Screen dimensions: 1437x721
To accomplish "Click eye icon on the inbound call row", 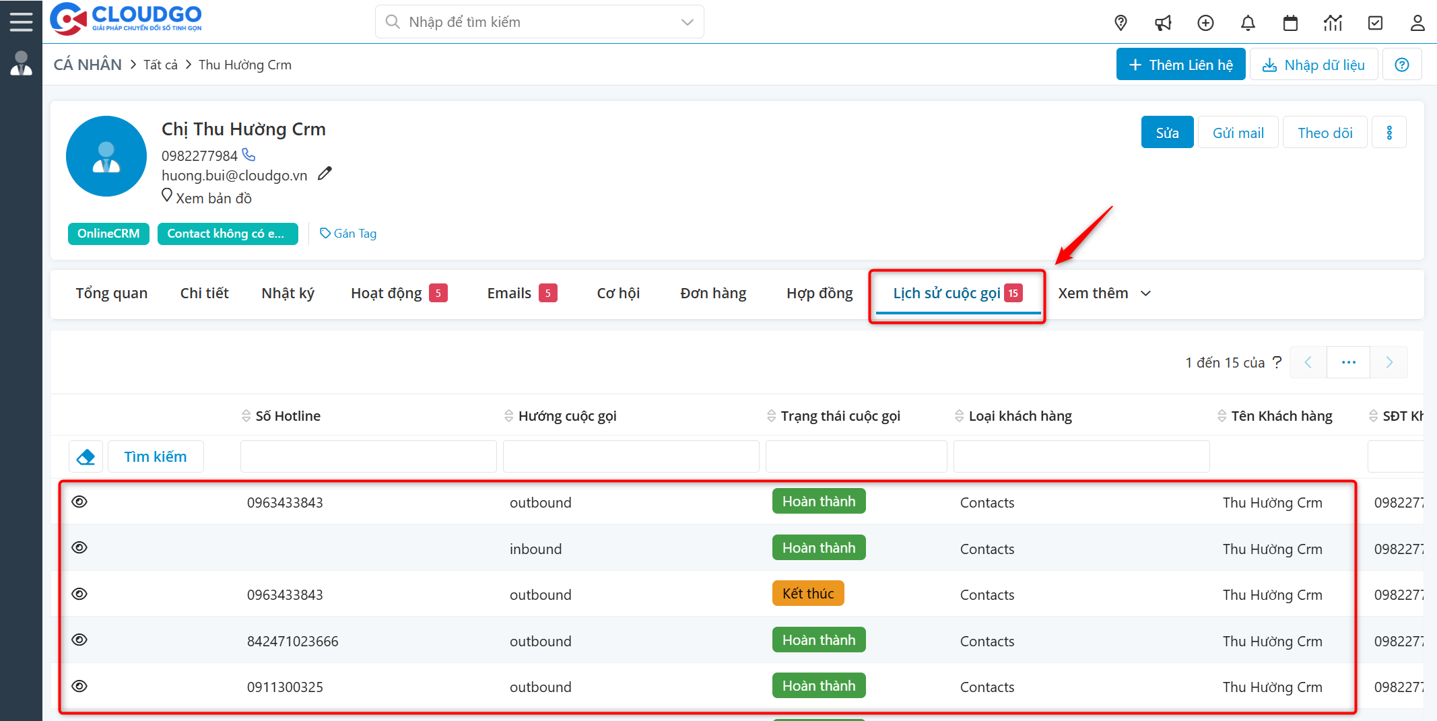I will [x=79, y=547].
